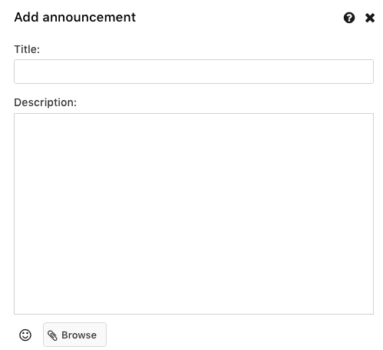
Task: Close the Add announcement dialog
Action: pyautogui.click(x=370, y=18)
